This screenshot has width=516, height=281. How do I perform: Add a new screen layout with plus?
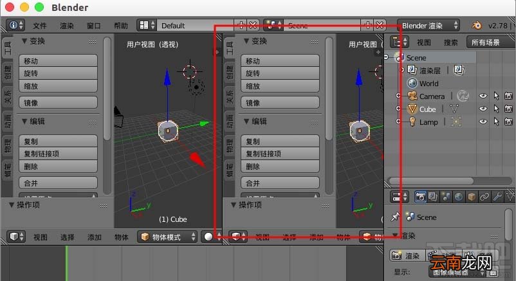click(241, 25)
